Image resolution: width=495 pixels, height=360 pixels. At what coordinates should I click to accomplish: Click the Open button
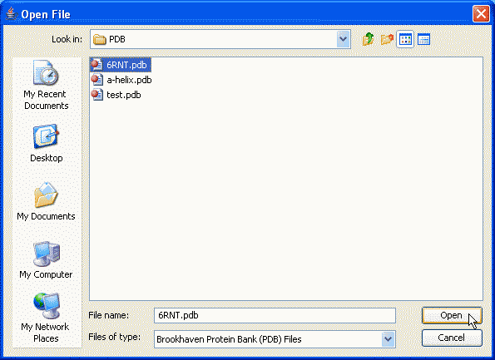click(x=452, y=315)
